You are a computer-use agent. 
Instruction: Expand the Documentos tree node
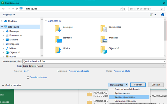3,35
